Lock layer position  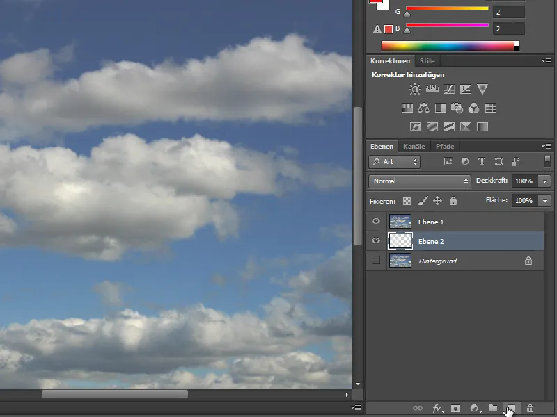click(438, 201)
